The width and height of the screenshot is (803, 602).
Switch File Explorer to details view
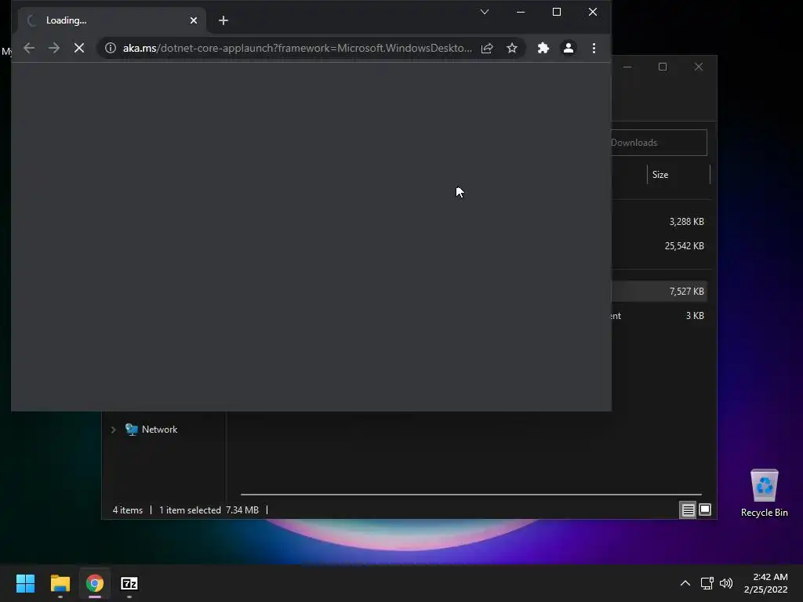688,510
